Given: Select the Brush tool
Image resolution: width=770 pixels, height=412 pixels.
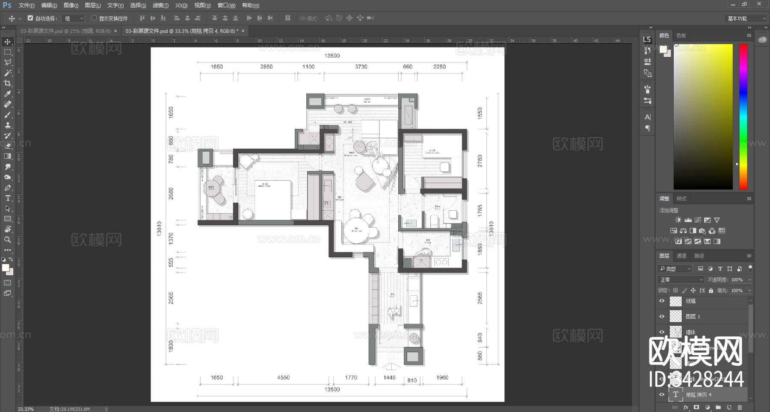Looking at the screenshot, I should point(8,115).
